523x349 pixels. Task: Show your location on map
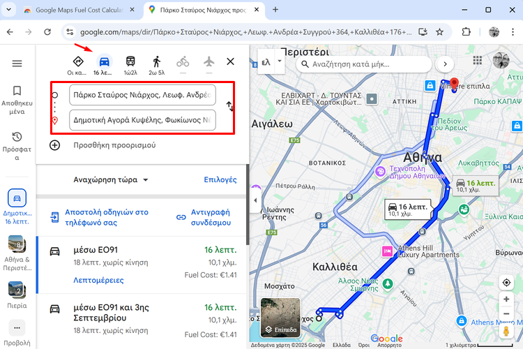pos(506,283)
